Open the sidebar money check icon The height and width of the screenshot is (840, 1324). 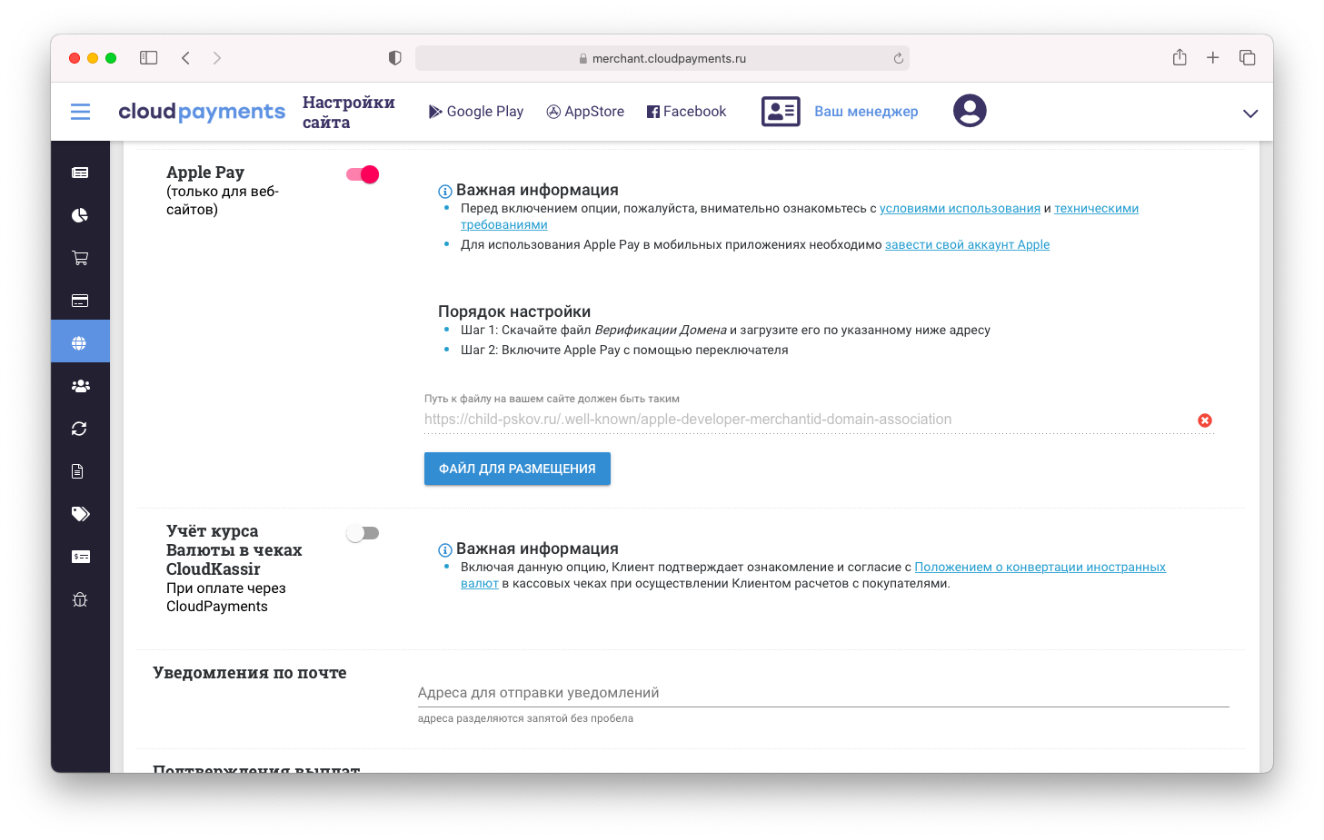(80, 557)
